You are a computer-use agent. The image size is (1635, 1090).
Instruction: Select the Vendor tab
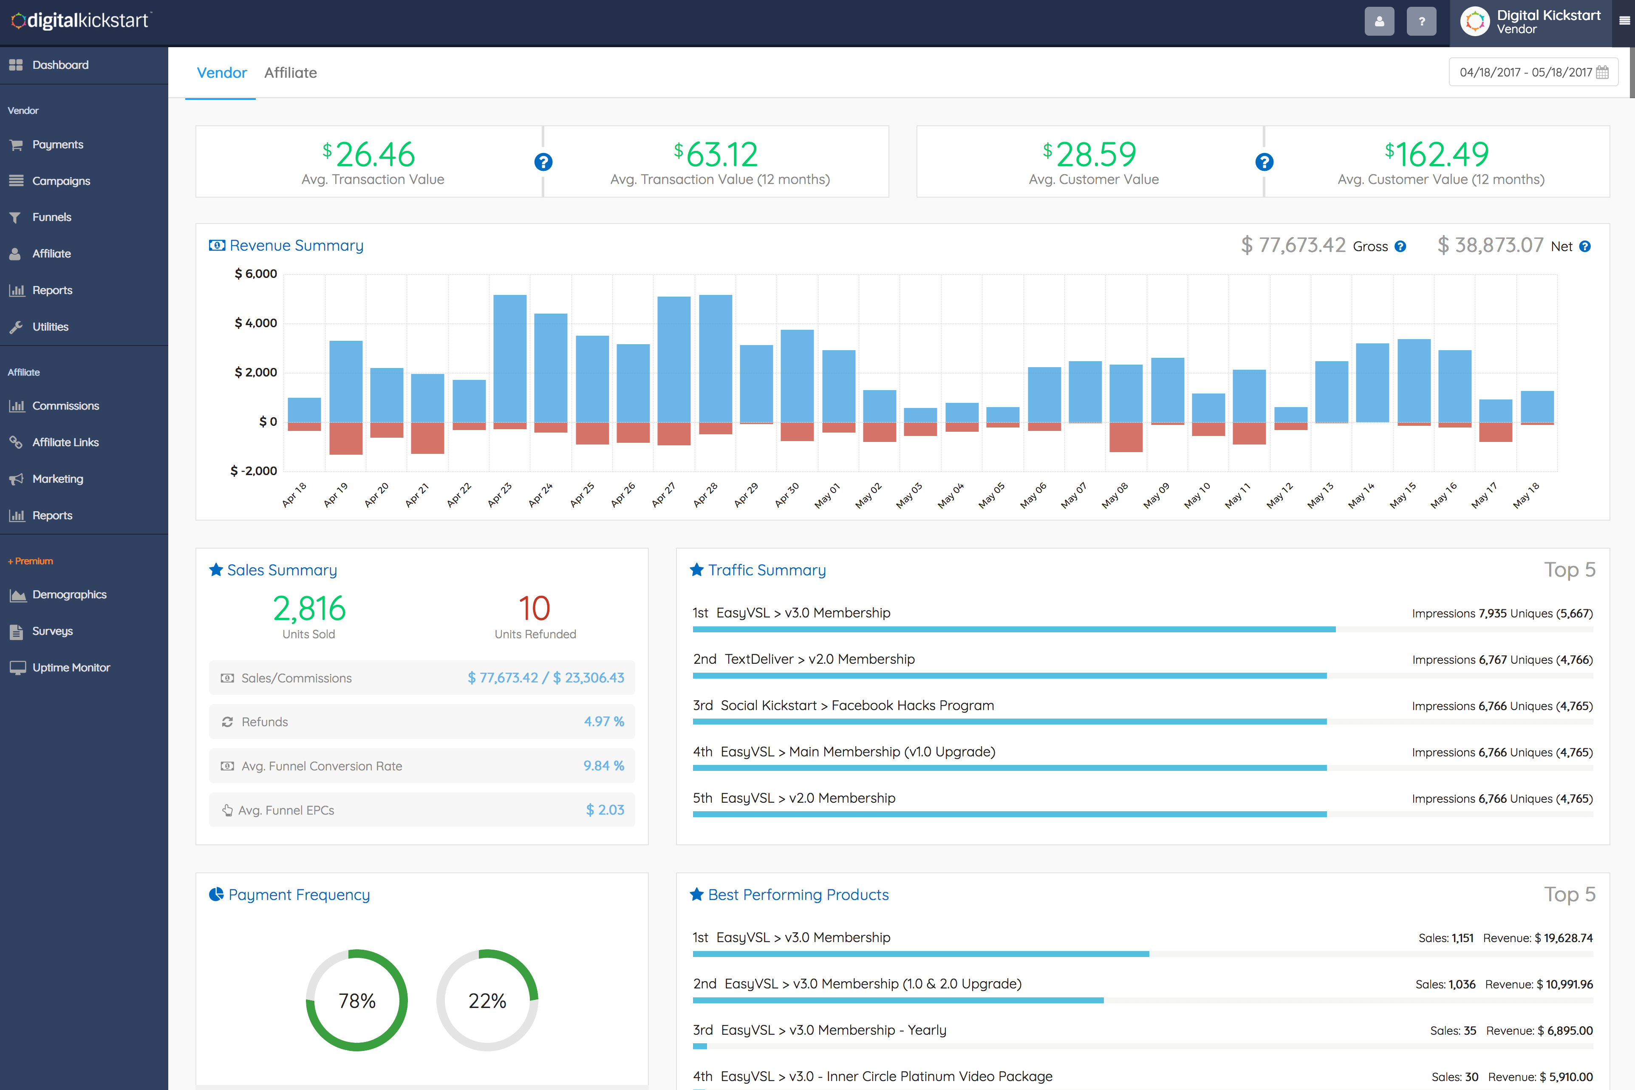pos(222,73)
